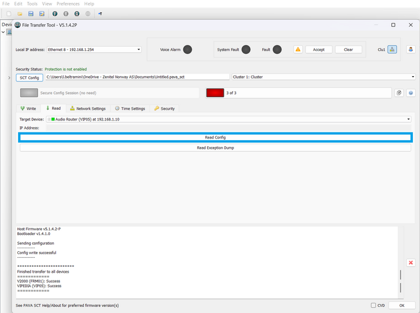The height and width of the screenshot is (313, 420).
Task: Switch to the Network Settings tab
Action: pyautogui.click(x=88, y=109)
